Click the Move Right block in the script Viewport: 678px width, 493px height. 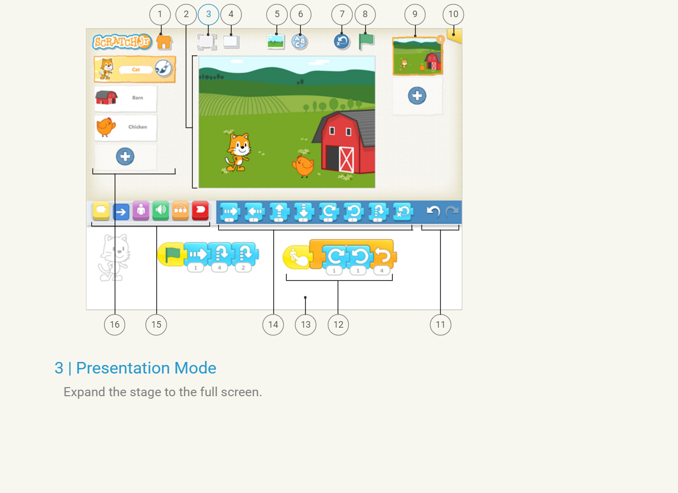tap(197, 257)
